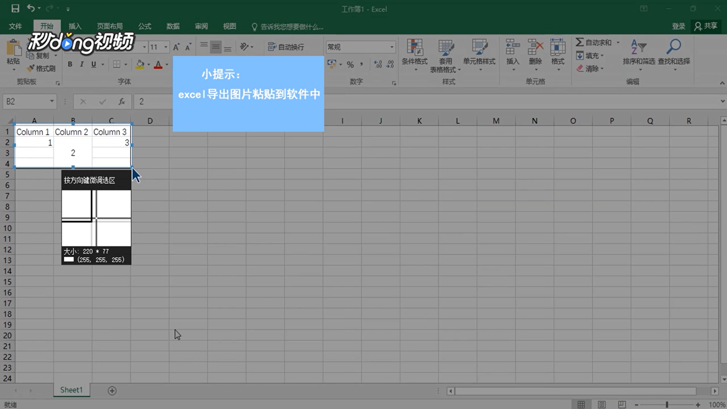Switch to the Review (审阅) tab
The width and height of the screenshot is (727, 409).
[201, 26]
